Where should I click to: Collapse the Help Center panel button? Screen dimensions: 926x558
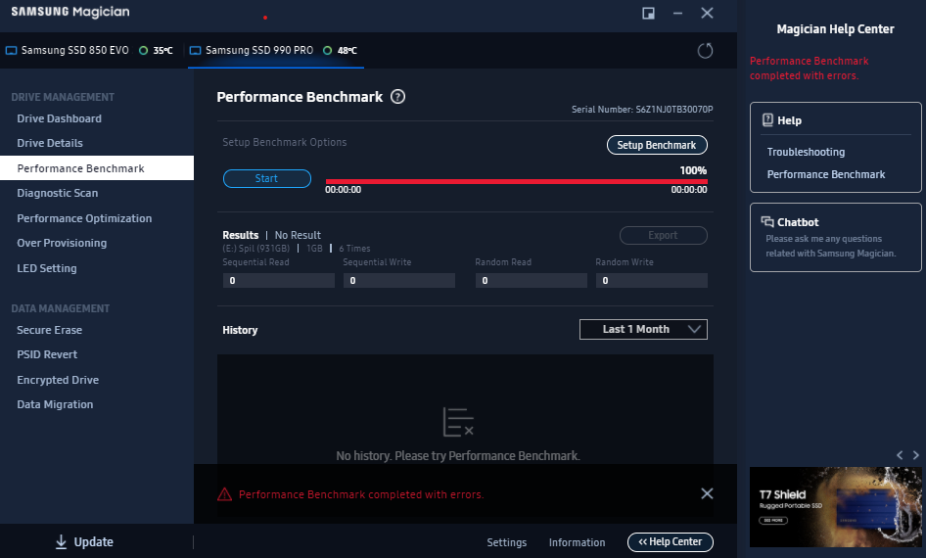[671, 542]
